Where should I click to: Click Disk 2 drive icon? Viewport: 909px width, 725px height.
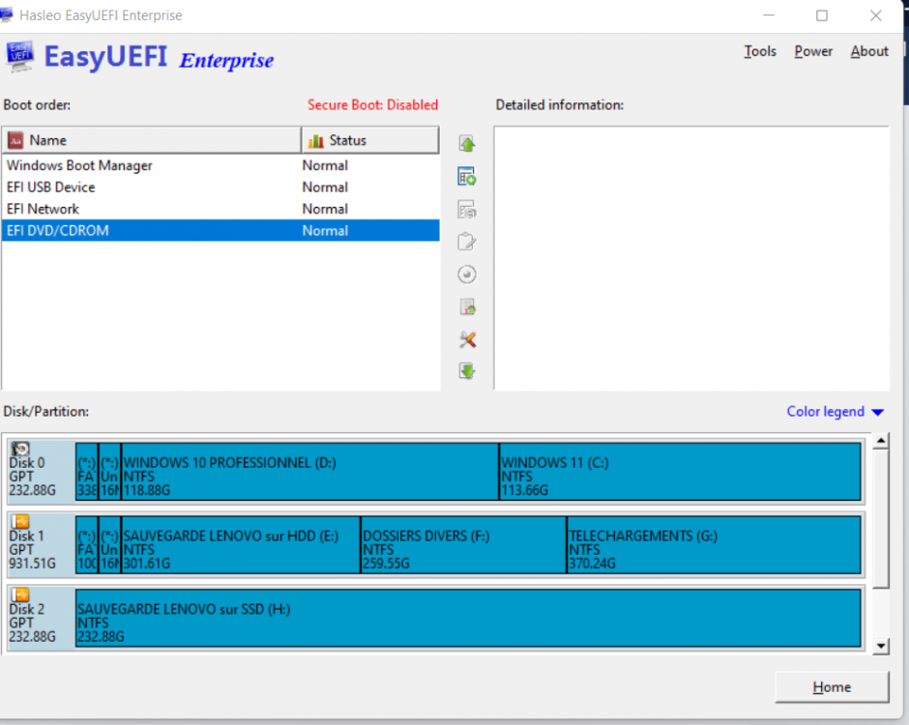[x=20, y=594]
